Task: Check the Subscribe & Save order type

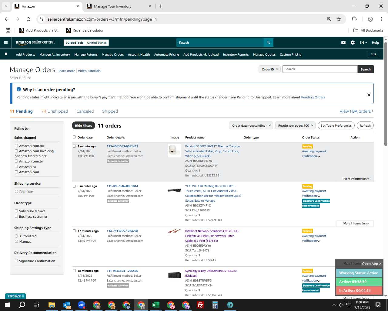Action: point(16,211)
